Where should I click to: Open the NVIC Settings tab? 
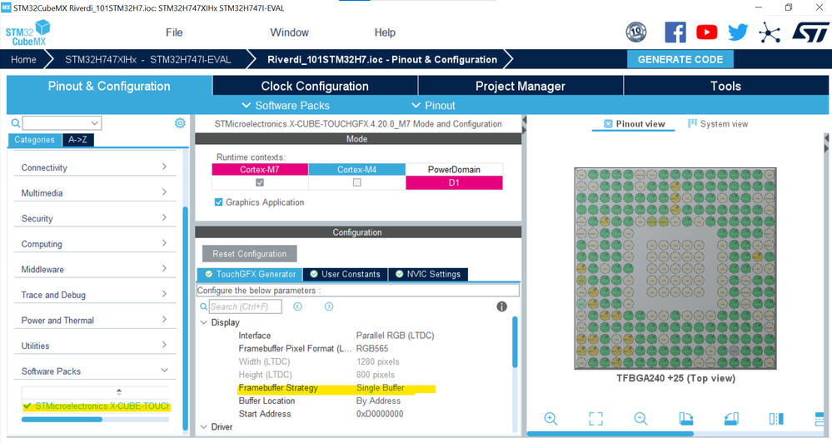(x=428, y=274)
